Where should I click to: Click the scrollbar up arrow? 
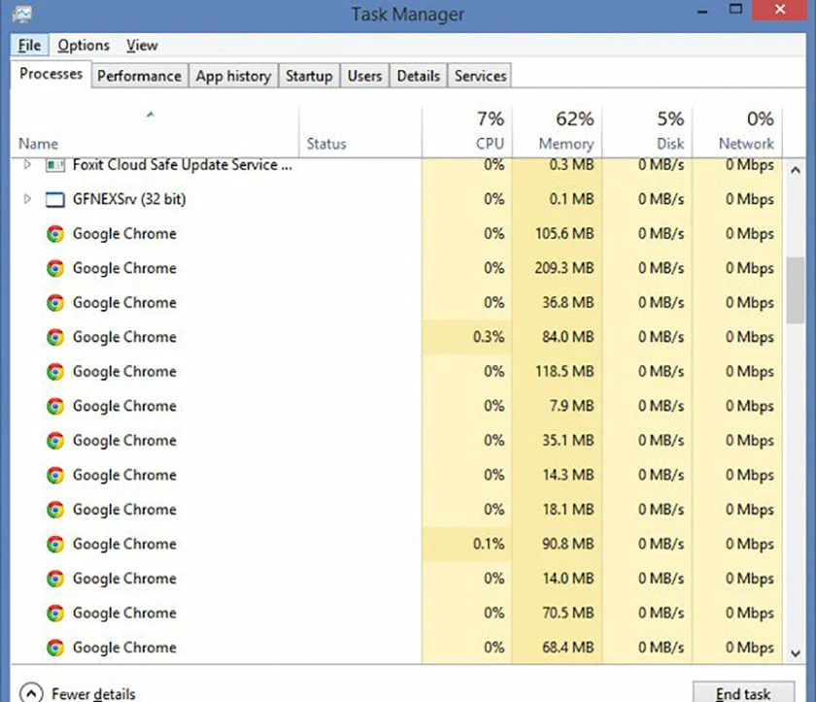(796, 170)
